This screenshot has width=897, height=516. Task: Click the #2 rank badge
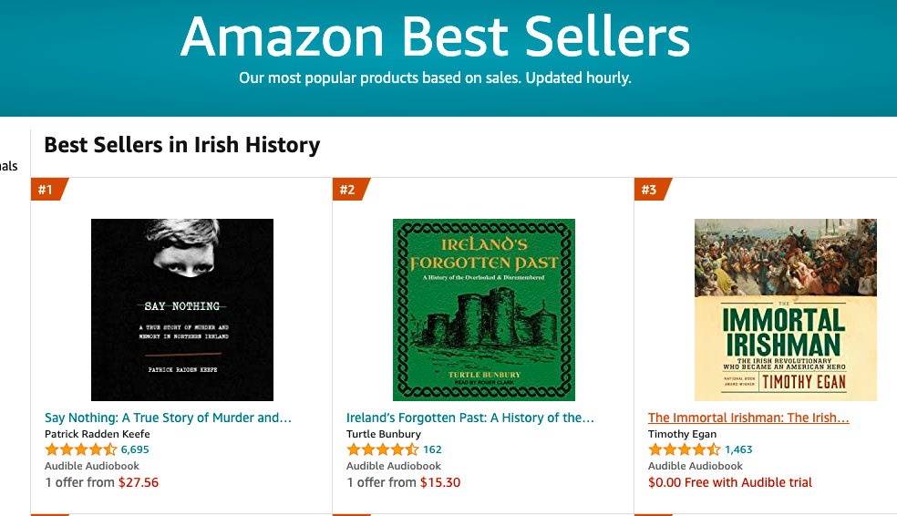(x=348, y=190)
